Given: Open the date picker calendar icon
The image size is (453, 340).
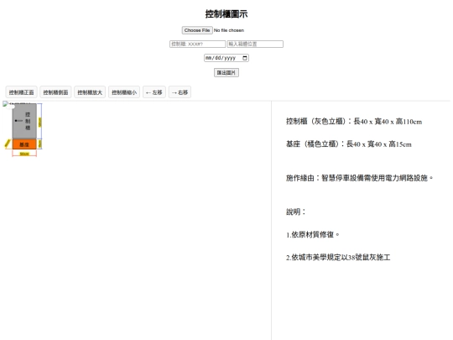Looking at the screenshot, I should pos(245,58).
